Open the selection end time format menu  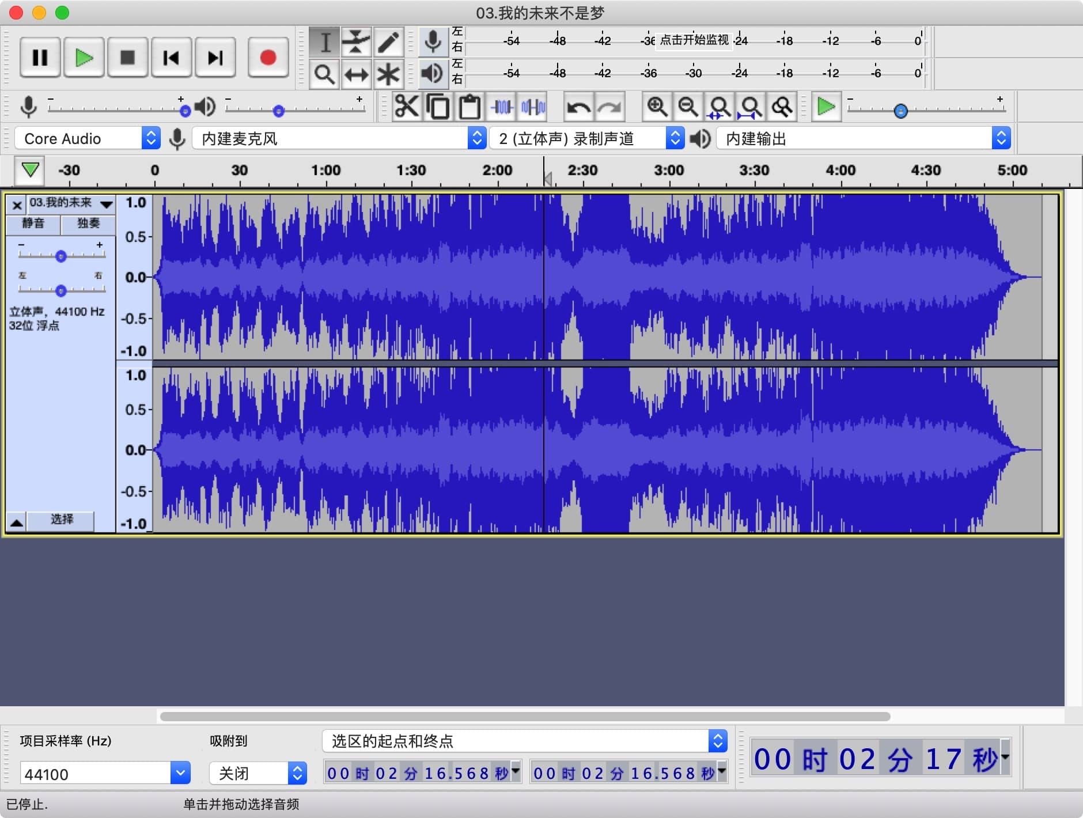click(x=722, y=770)
